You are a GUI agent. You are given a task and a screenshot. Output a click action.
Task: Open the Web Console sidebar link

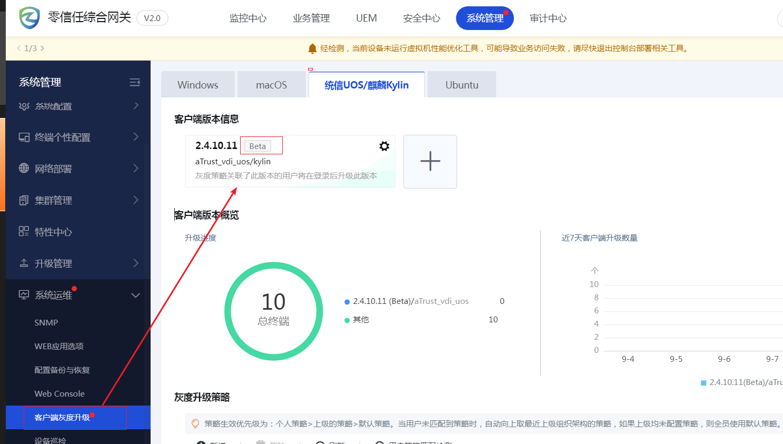(x=60, y=393)
